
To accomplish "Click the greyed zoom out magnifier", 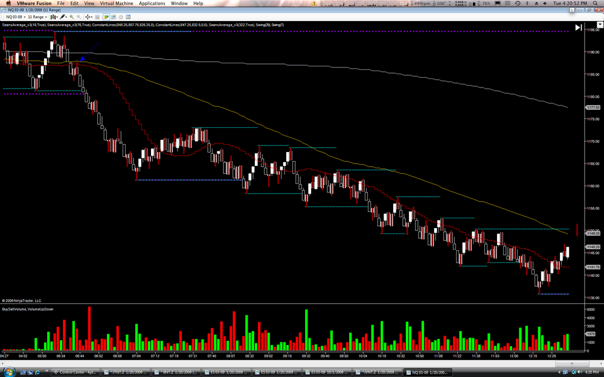I will [79, 17].
